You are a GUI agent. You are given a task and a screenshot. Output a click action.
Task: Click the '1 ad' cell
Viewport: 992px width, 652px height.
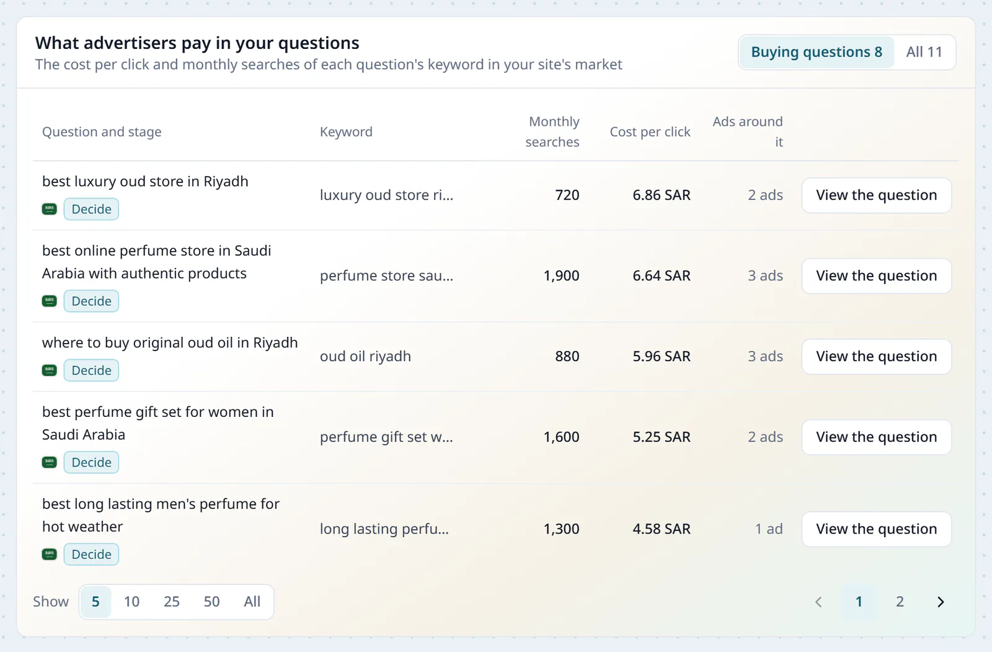tap(769, 529)
